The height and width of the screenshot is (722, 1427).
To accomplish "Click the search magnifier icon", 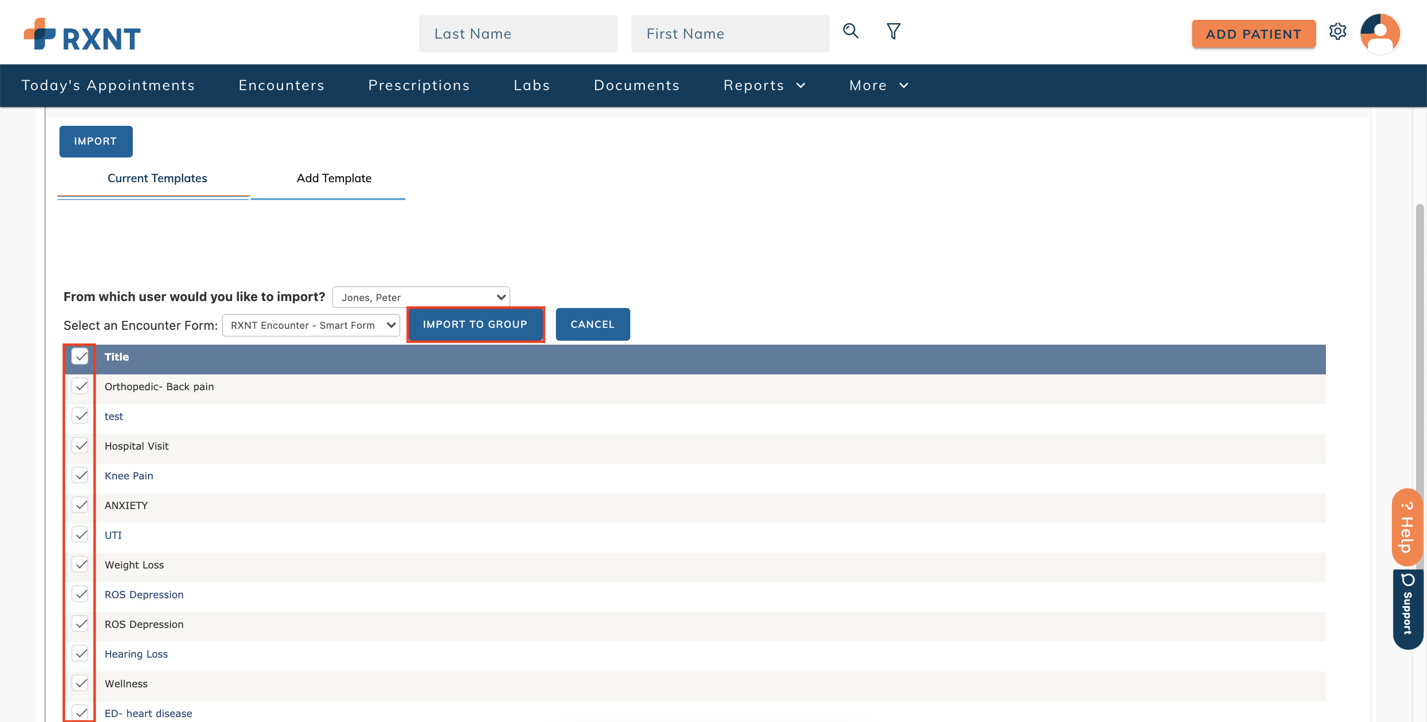I will tap(850, 31).
